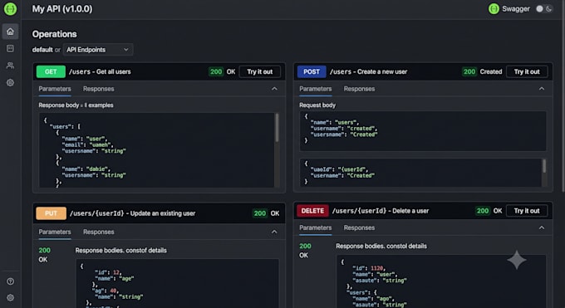Image resolution: width=565 pixels, height=308 pixels.
Task: Click the 'Swagger' label at top right
Action: (x=516, y=8)
